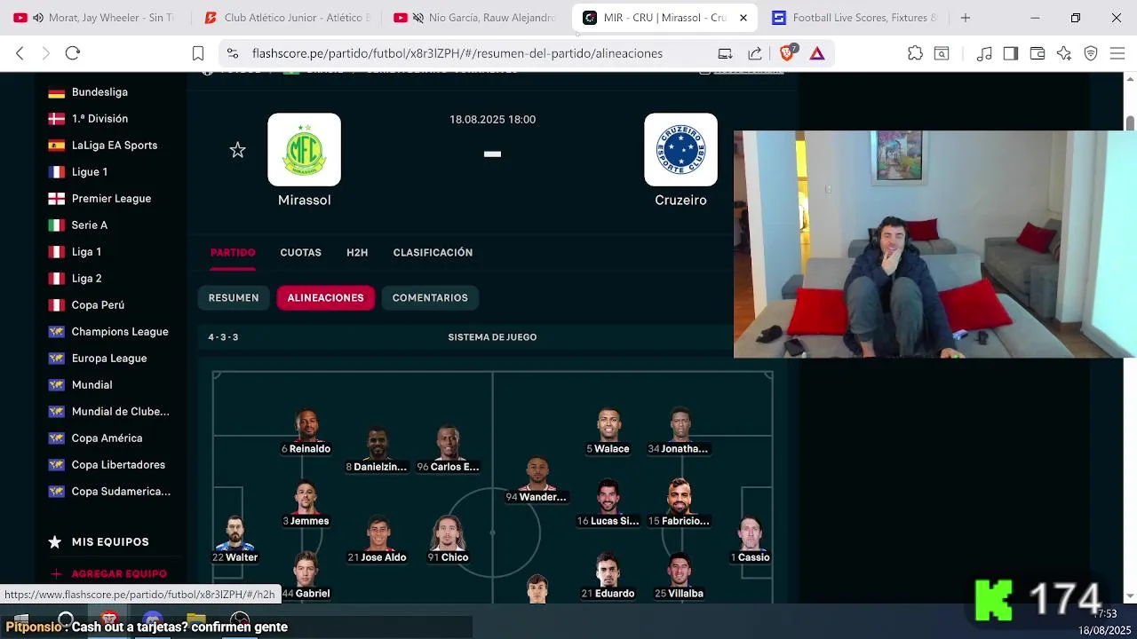The height and width of the screenshot is (639, 1137).
Task: Open Brave Rewards triangle icon
Action: pos(817,53)
